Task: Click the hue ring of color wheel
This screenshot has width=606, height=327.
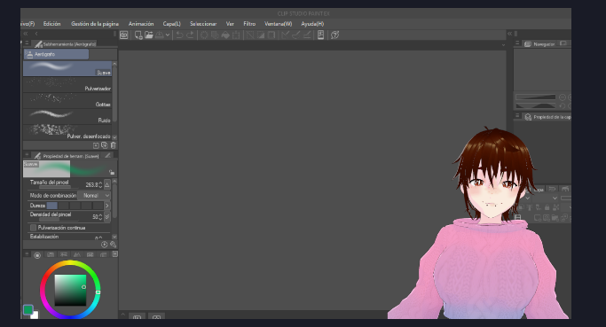Action: [x=70, y=263]
